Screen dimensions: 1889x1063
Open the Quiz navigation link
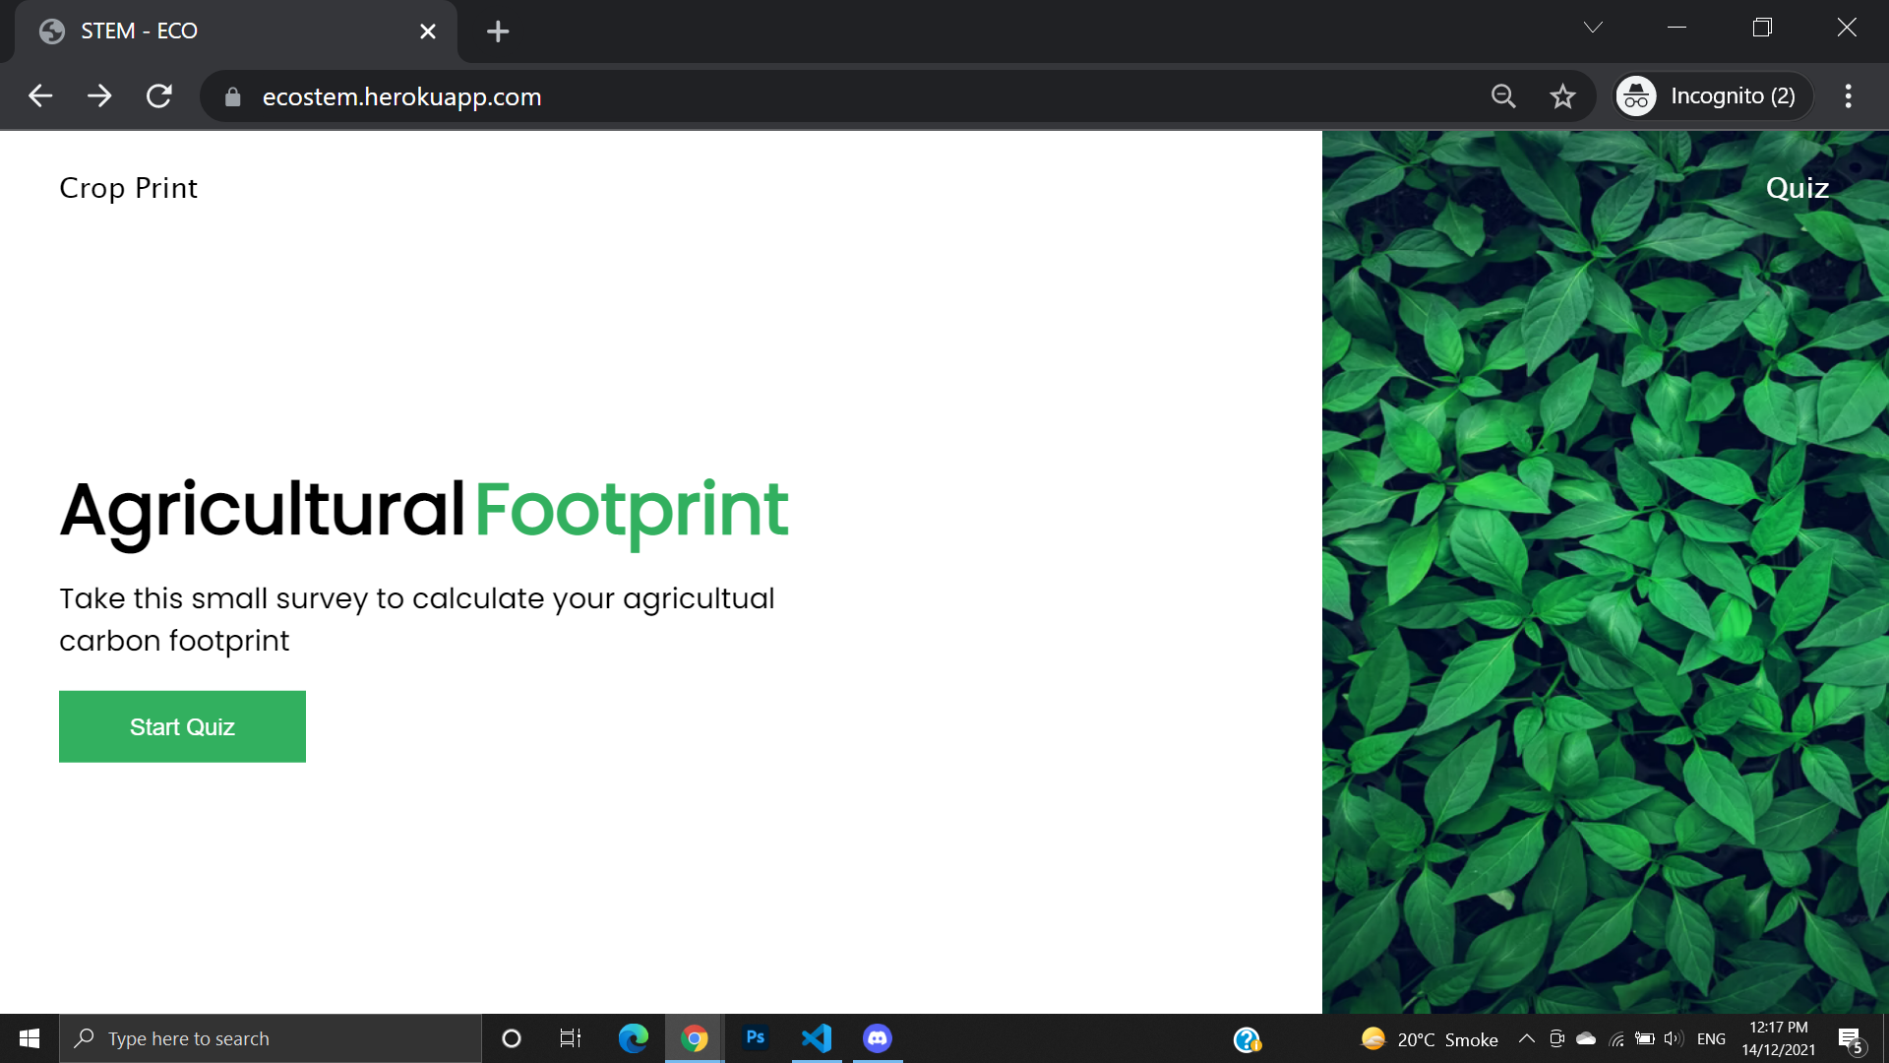(1797, 188)
